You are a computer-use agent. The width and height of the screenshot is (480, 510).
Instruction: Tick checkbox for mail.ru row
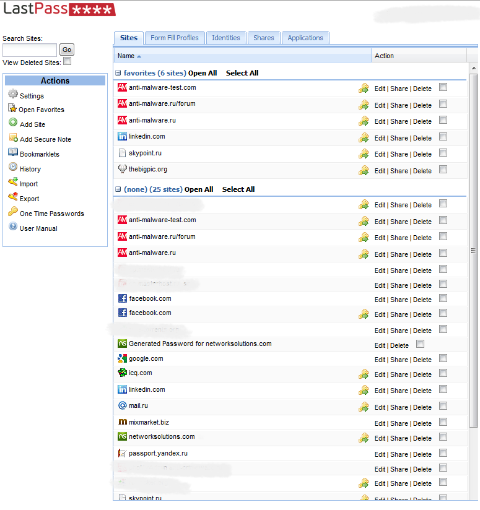click(443, 406)
